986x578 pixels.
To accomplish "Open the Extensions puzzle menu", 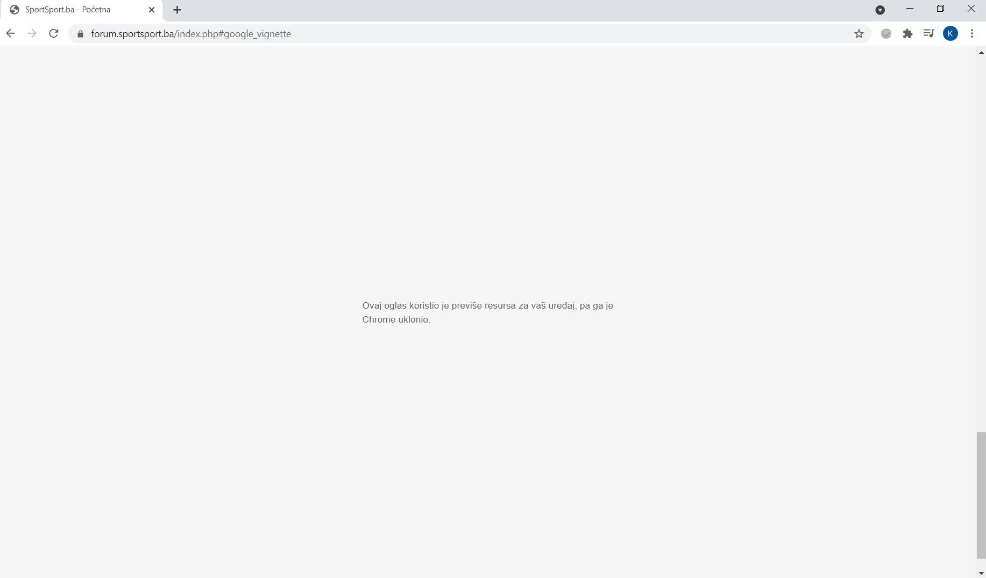I will [x=907, y=34].
